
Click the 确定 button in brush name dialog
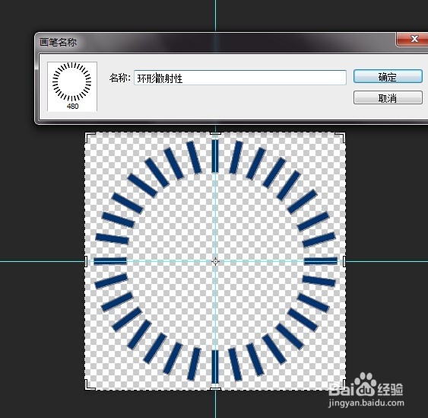tap(388, 76)
